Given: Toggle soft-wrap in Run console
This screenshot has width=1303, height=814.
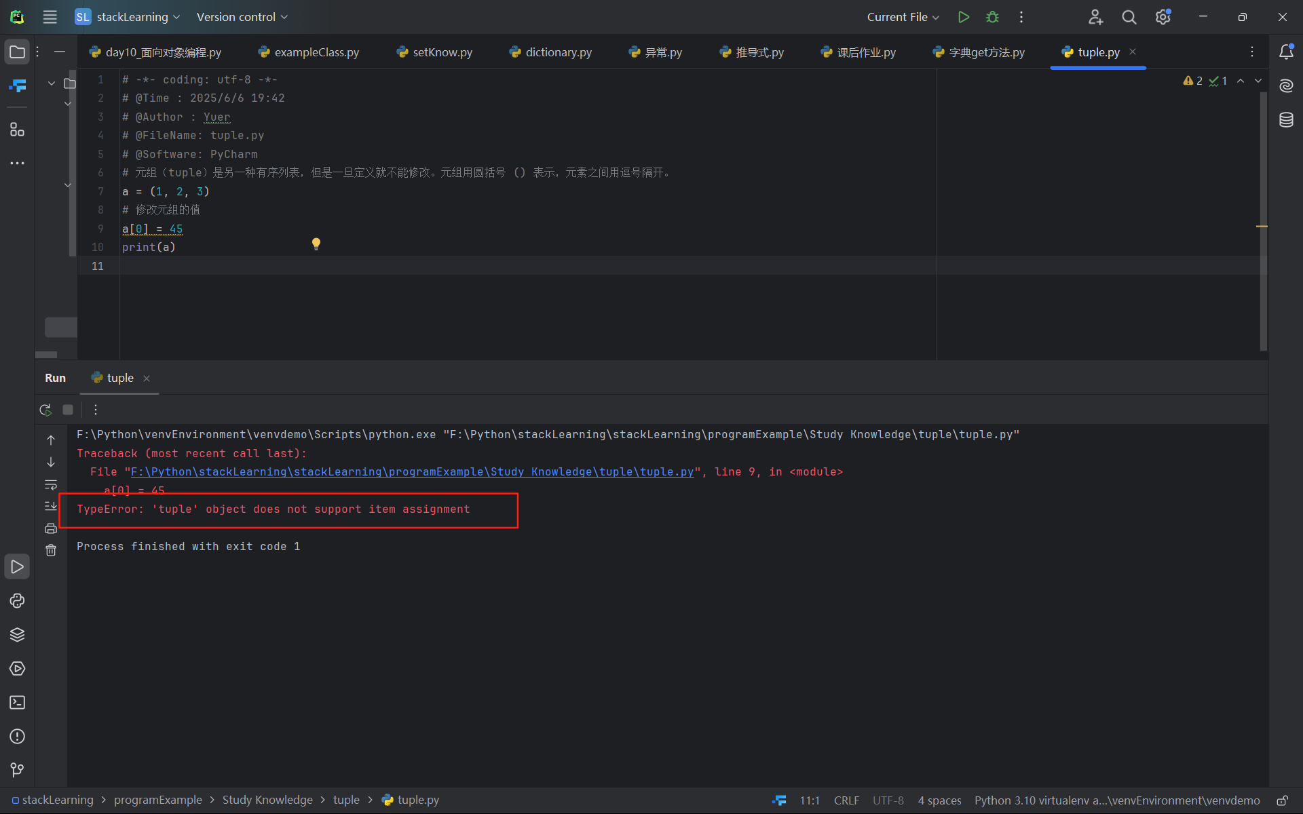Looking at the screenshot, I should coord(51,485).
